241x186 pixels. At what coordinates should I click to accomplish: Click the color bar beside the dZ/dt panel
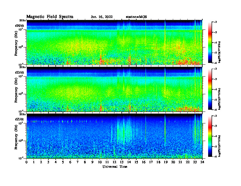210,136
